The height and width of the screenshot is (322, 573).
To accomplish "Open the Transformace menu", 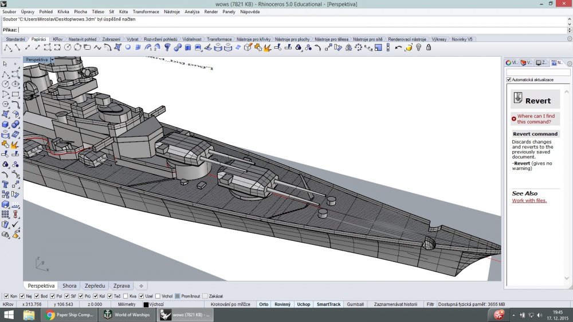I will tap(146, 11).
